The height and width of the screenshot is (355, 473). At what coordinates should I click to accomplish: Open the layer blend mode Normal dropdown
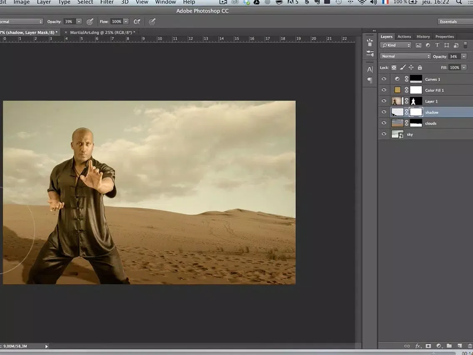tap(405, 56)
